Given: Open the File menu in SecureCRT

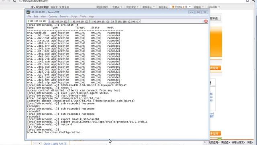Looking at the screenshot, I should pos(29,17).
